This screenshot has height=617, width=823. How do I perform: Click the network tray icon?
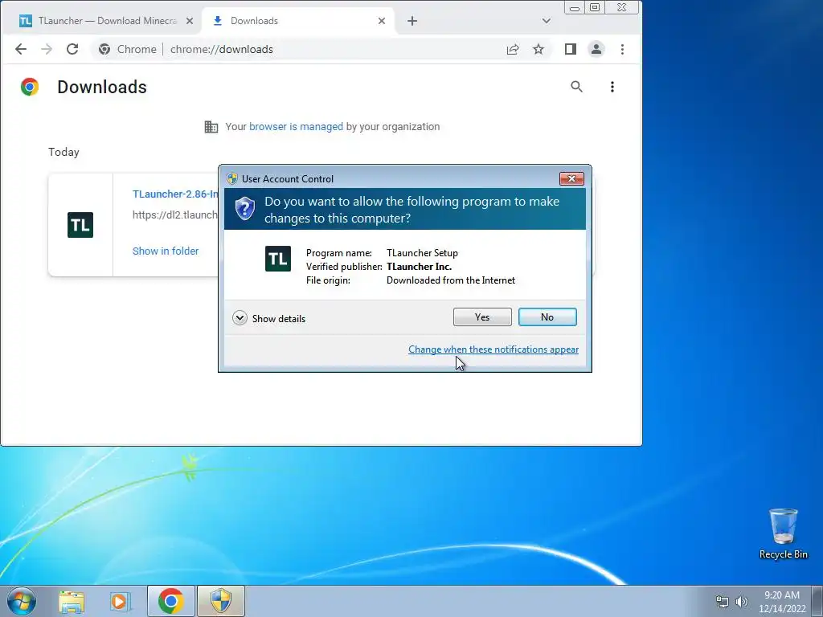click(723, 602)
